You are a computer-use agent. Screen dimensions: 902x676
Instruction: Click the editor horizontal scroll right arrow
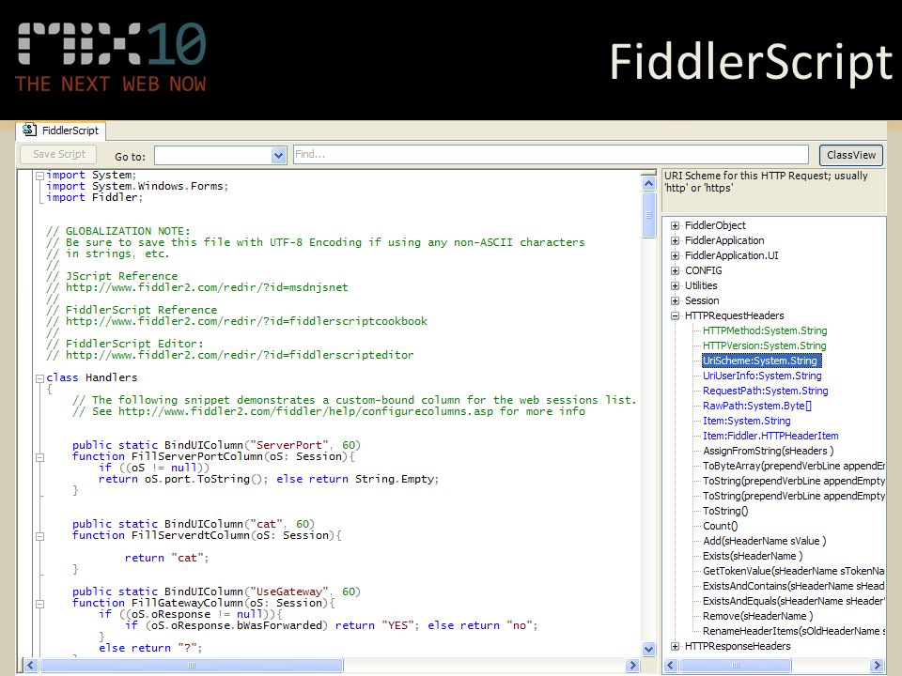pyautogui.click(x=632, y=665)
